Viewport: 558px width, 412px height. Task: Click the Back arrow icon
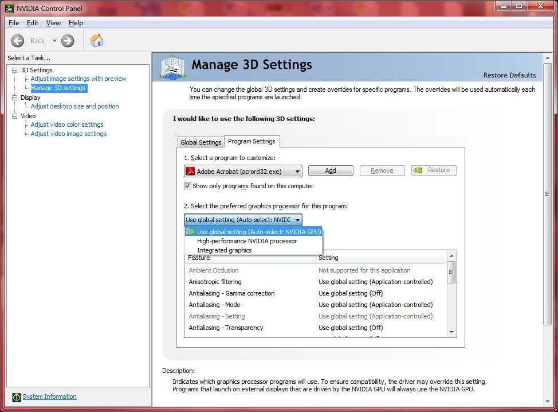[17, 41]
